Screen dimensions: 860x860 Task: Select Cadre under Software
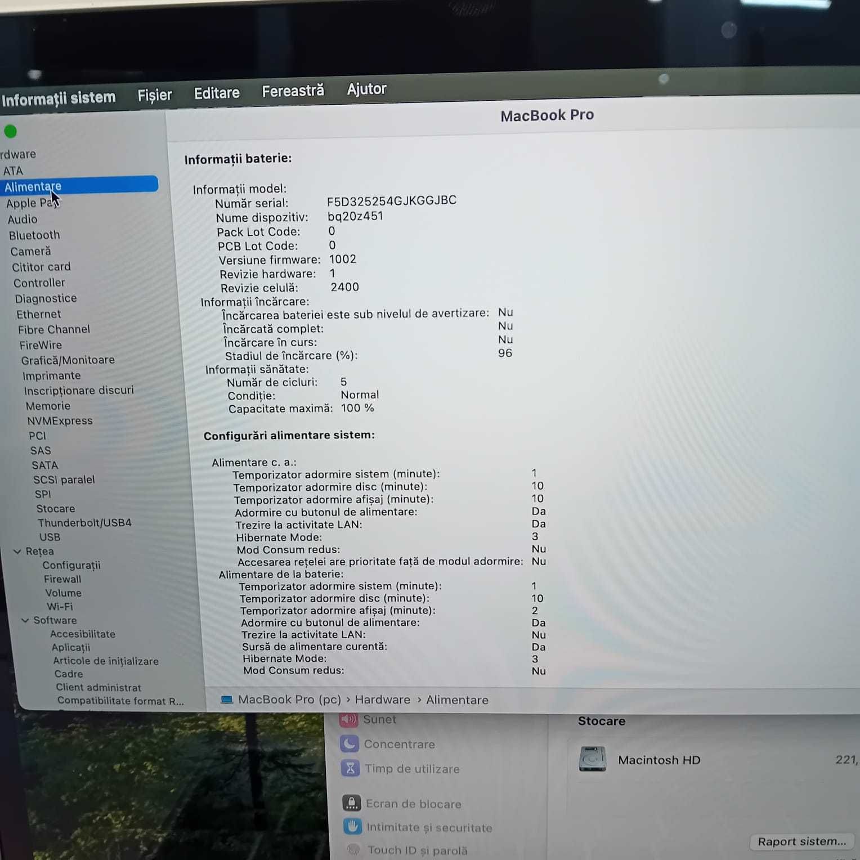[68, 674]
